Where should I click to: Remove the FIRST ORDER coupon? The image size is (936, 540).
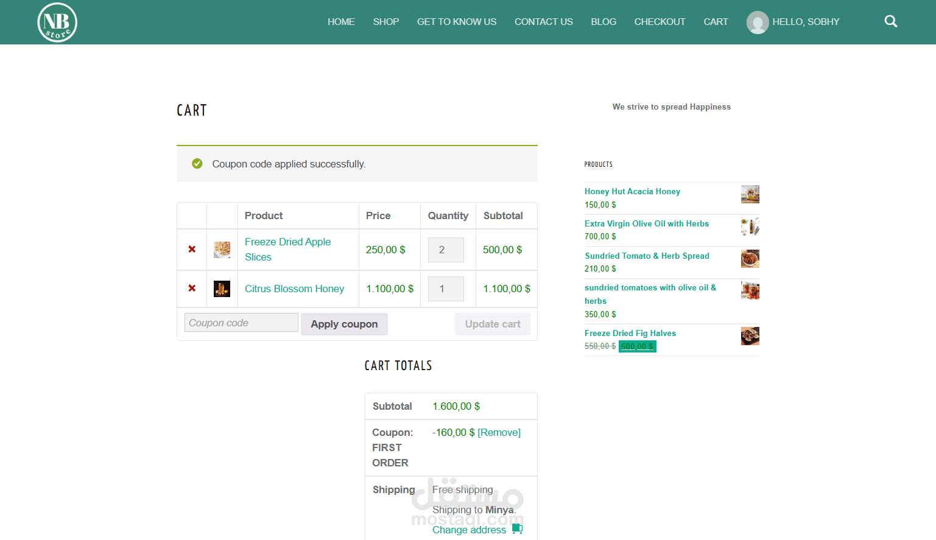[x=499, y=432]
